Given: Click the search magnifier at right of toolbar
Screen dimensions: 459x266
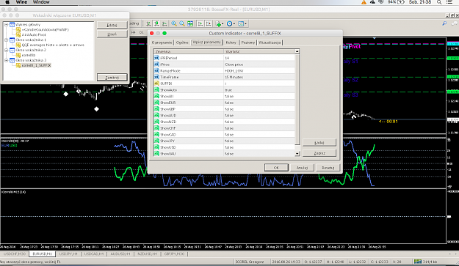Looking at the screenshot, I should [x=444, y=23].
